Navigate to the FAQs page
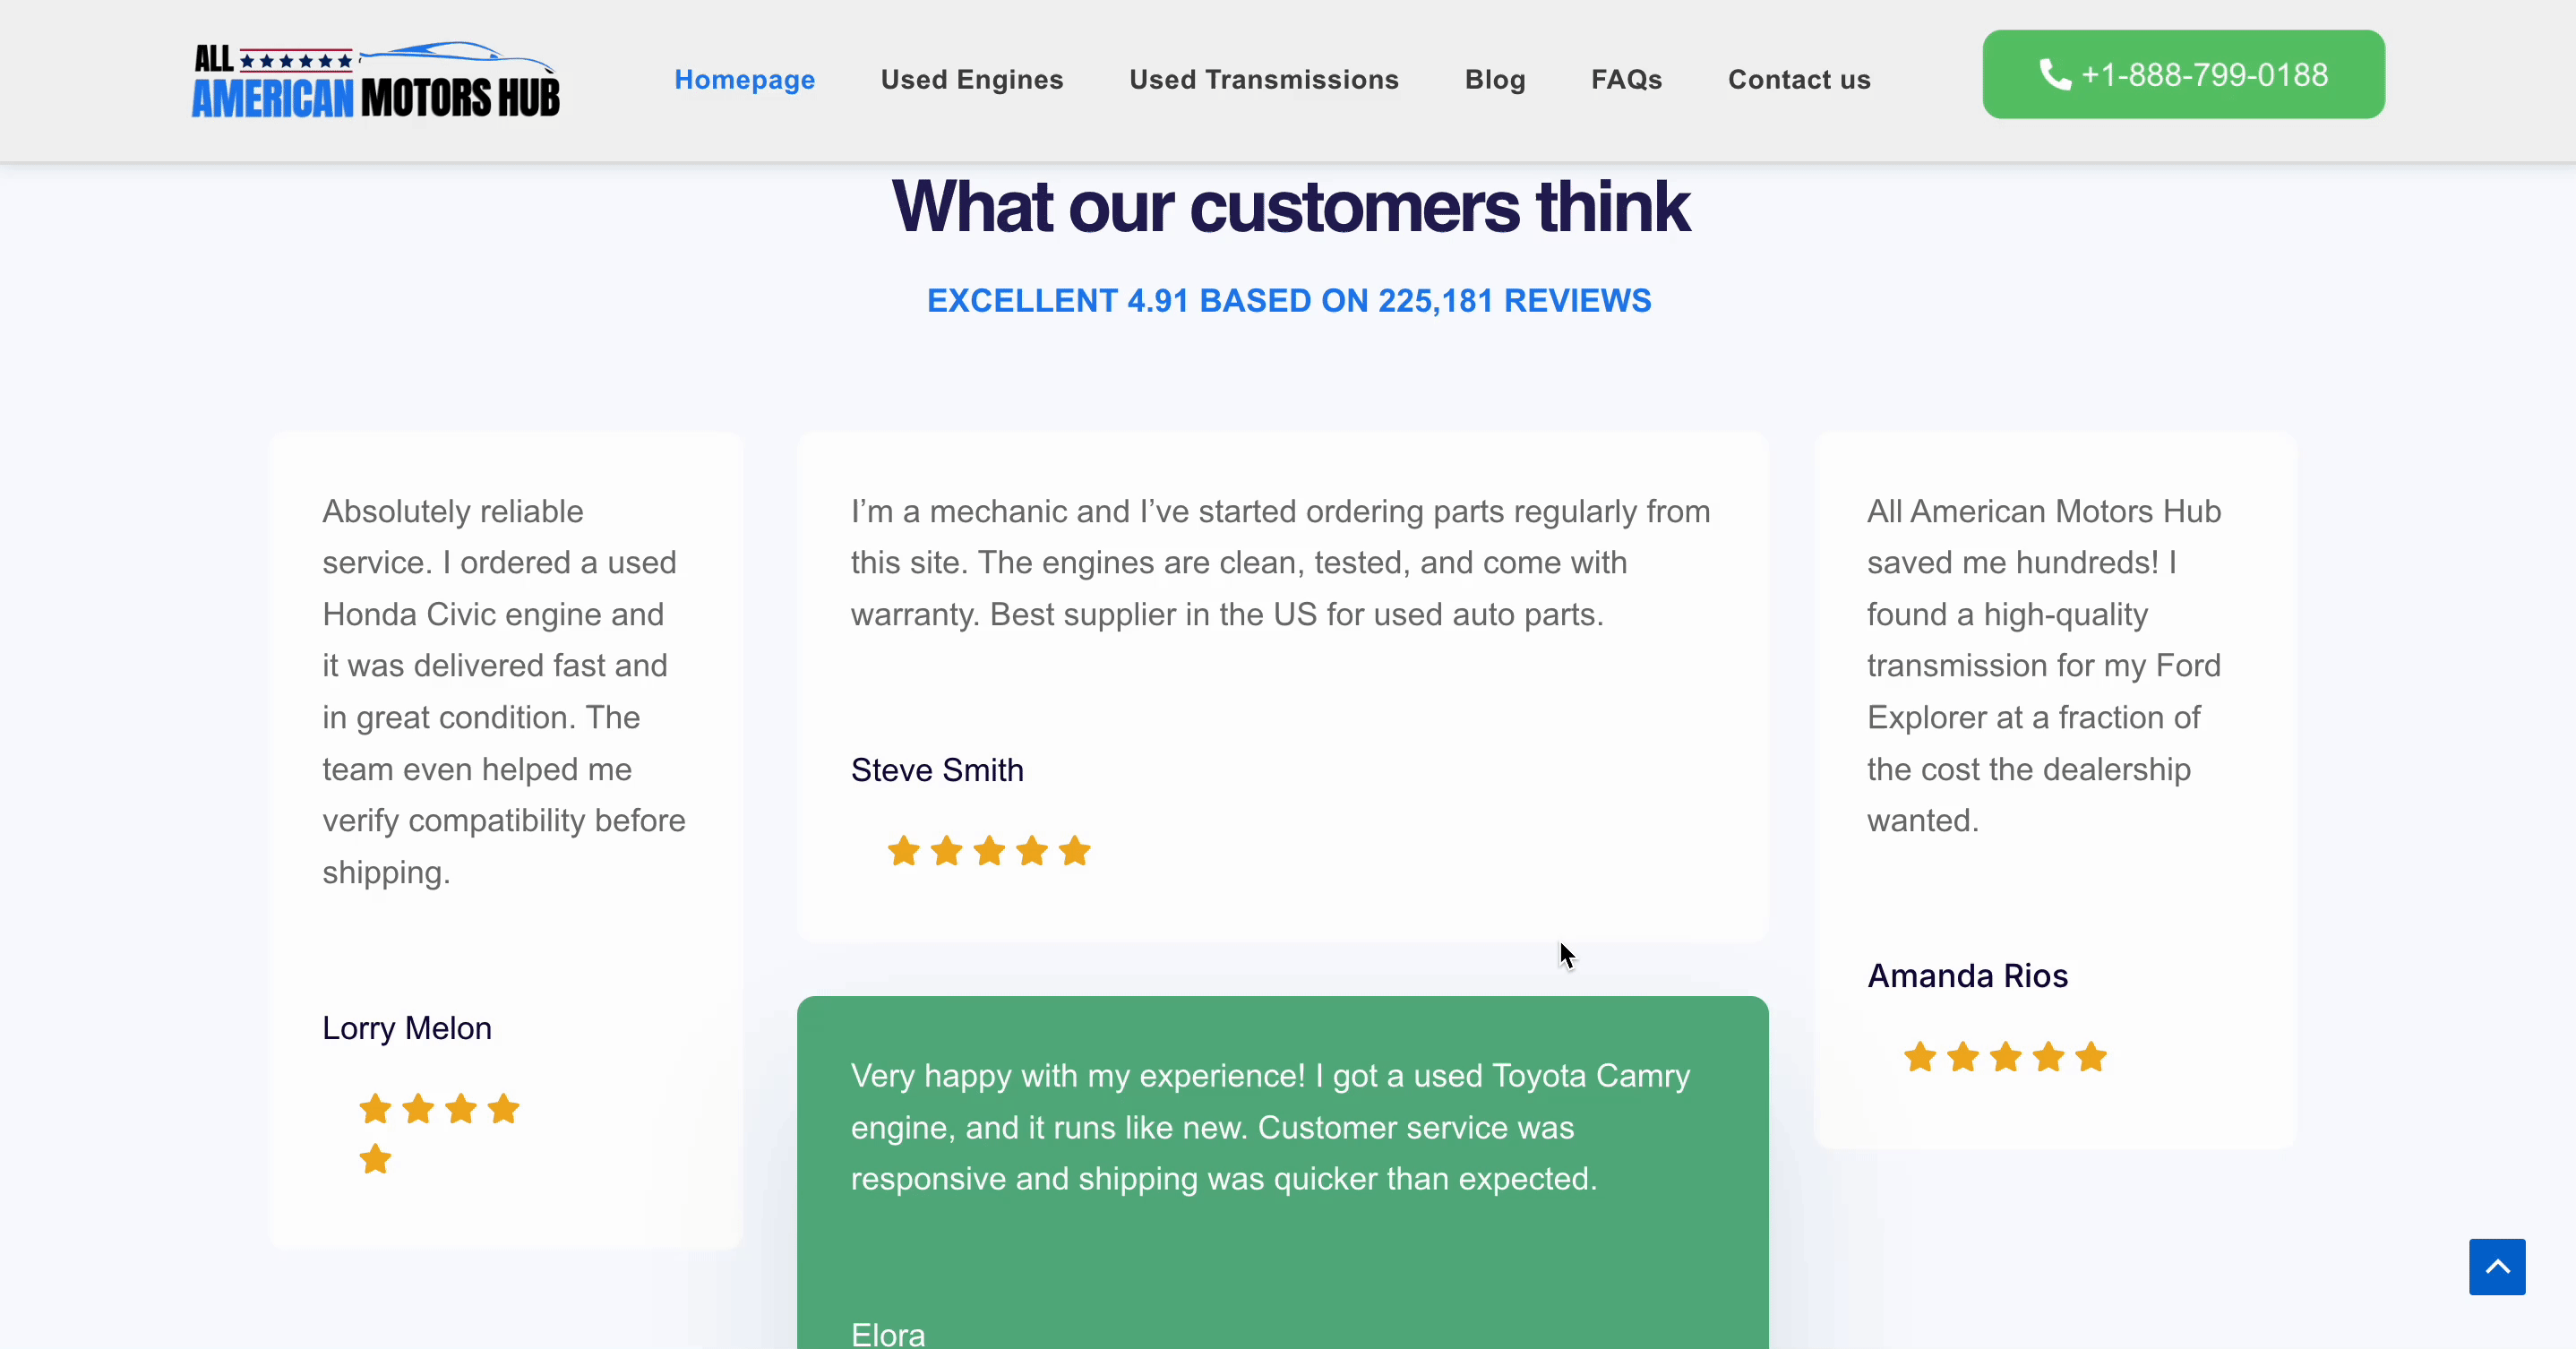Viewport: 2576px width, 1349px height. coord(1627,80)
